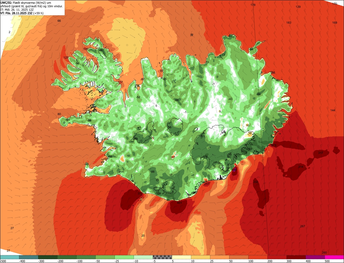Click the map value 37 north of Iceland
This screenshot has height=263, width=344.
coord(192,35)
